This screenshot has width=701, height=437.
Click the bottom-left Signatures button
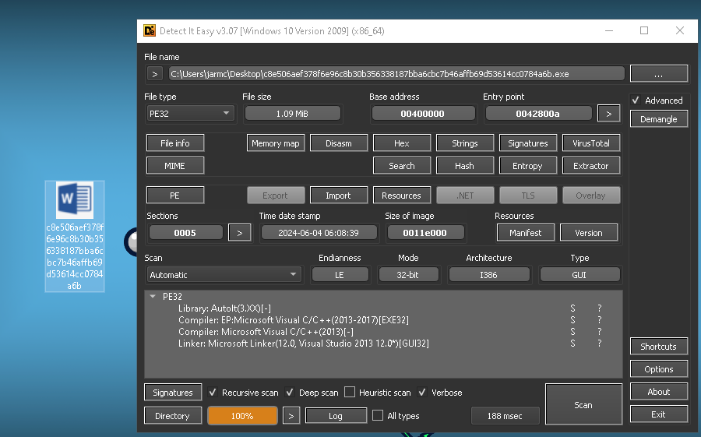[x=173, y=393]
